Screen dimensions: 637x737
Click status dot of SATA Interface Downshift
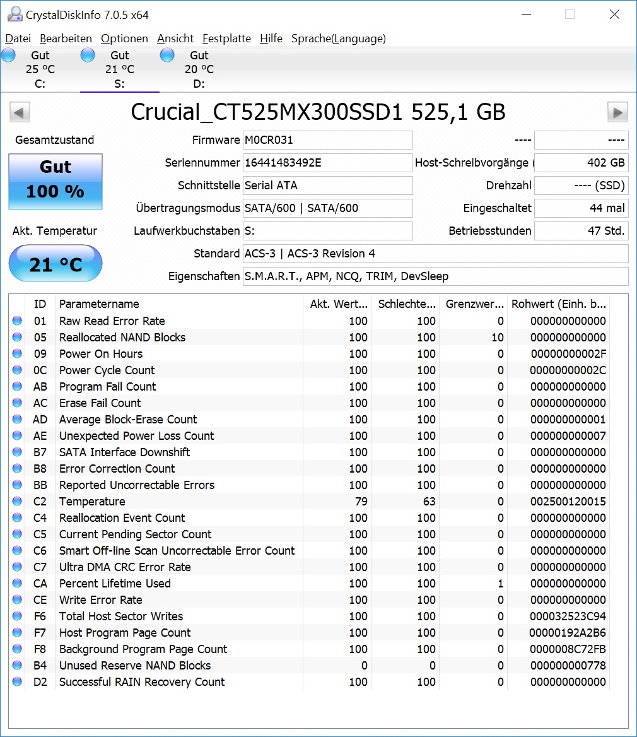(x=18, y=452)
